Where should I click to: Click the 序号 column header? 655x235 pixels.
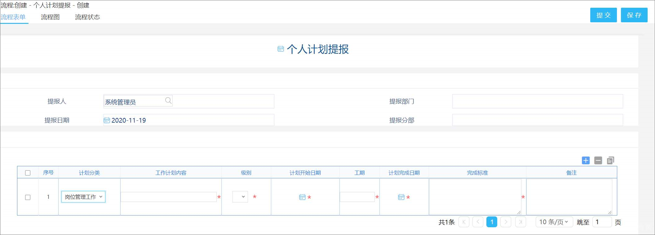click(48, 172)
